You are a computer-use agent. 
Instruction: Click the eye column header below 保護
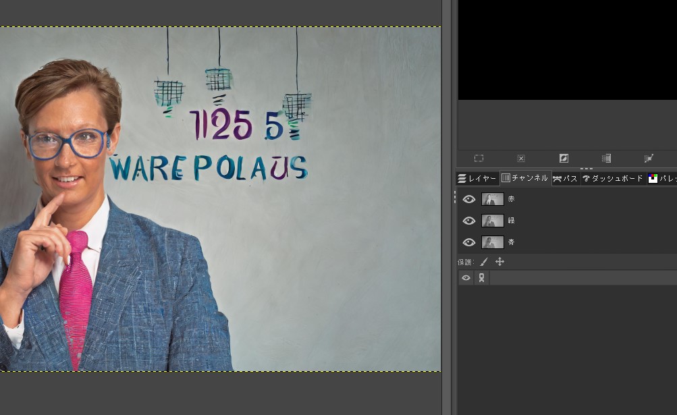466,278
